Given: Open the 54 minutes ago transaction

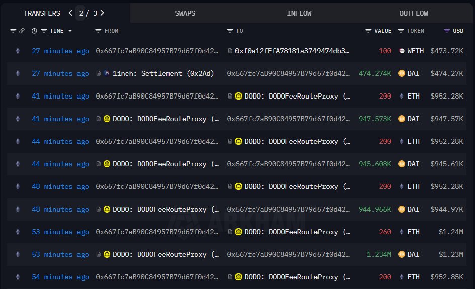Looking at the screenshot, I should click(60, 277).
